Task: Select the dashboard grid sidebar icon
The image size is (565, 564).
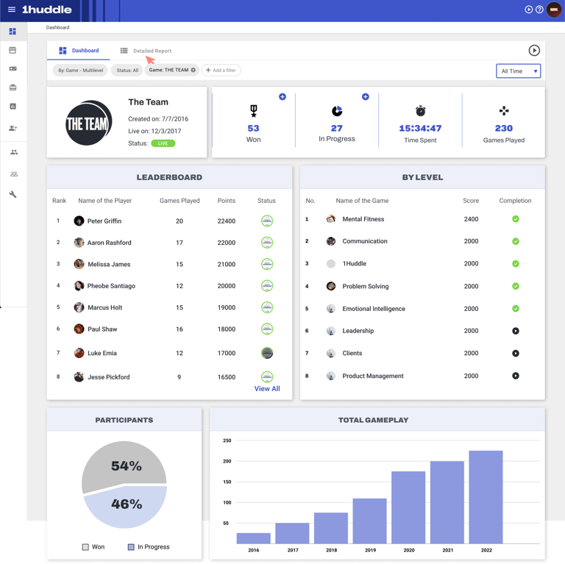Action: [x=13, y=32]
